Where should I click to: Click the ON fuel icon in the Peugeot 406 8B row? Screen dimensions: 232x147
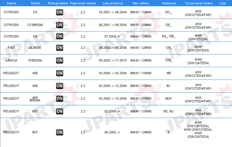point(60,73)
